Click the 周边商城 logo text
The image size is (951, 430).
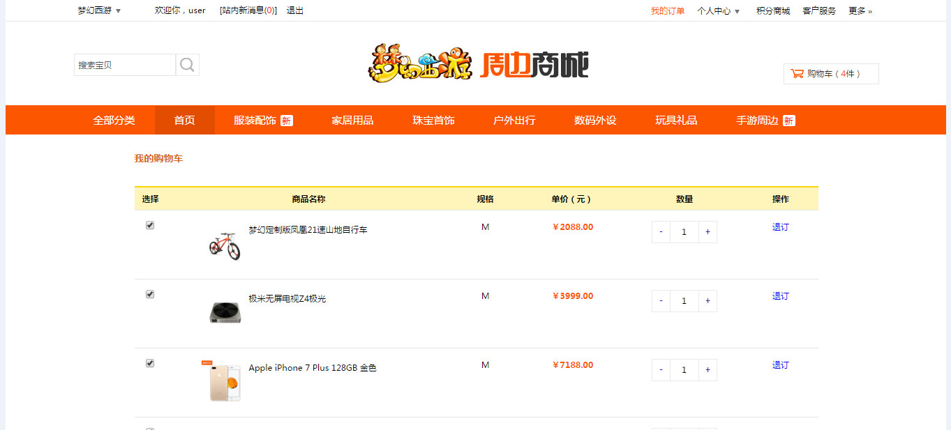[534, 65]
